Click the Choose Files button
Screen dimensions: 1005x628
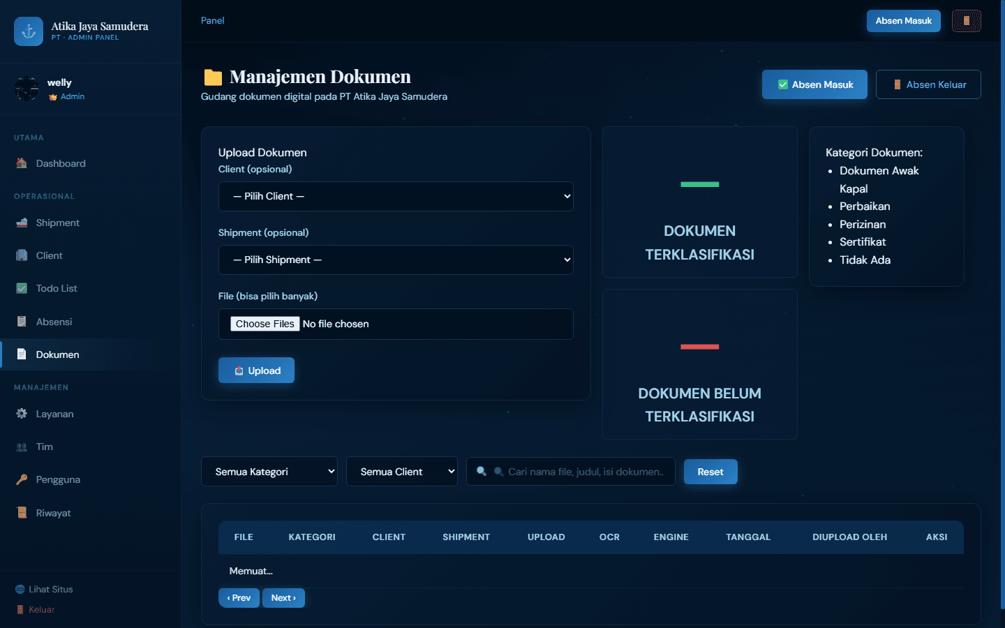pyautogui.click(x=265, y=324)
